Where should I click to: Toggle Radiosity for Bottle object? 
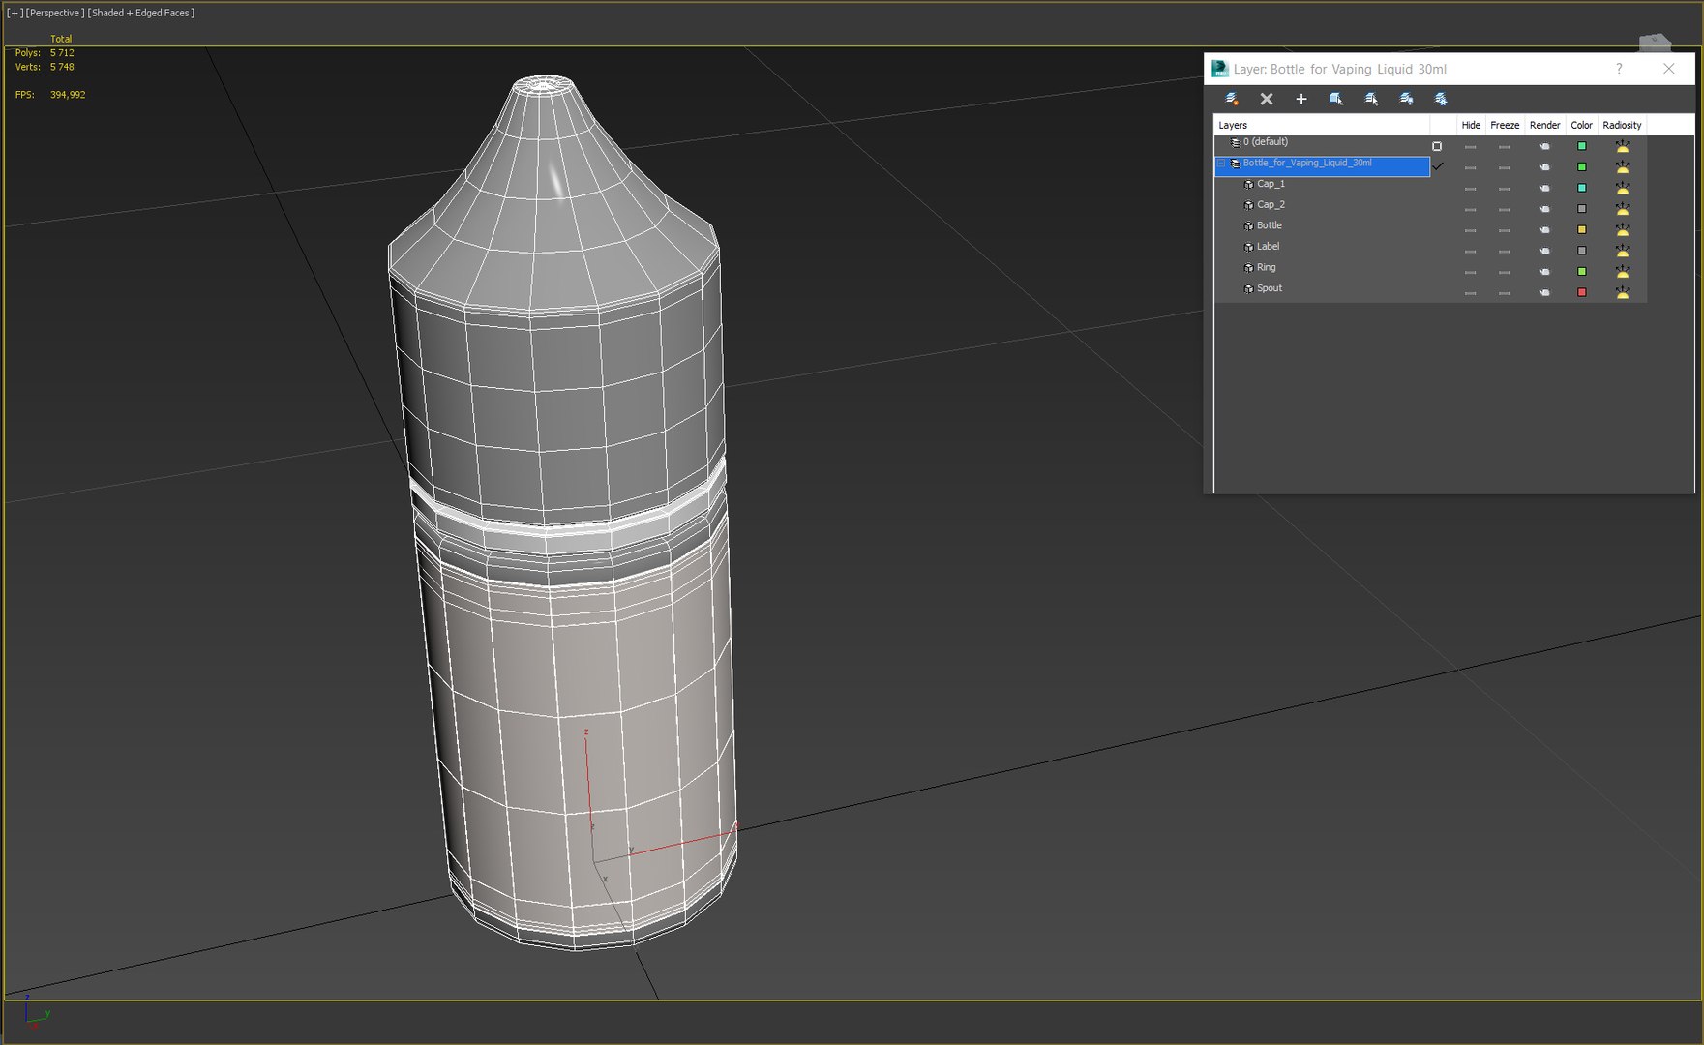pyautogui.click(x=1623, y=229)
